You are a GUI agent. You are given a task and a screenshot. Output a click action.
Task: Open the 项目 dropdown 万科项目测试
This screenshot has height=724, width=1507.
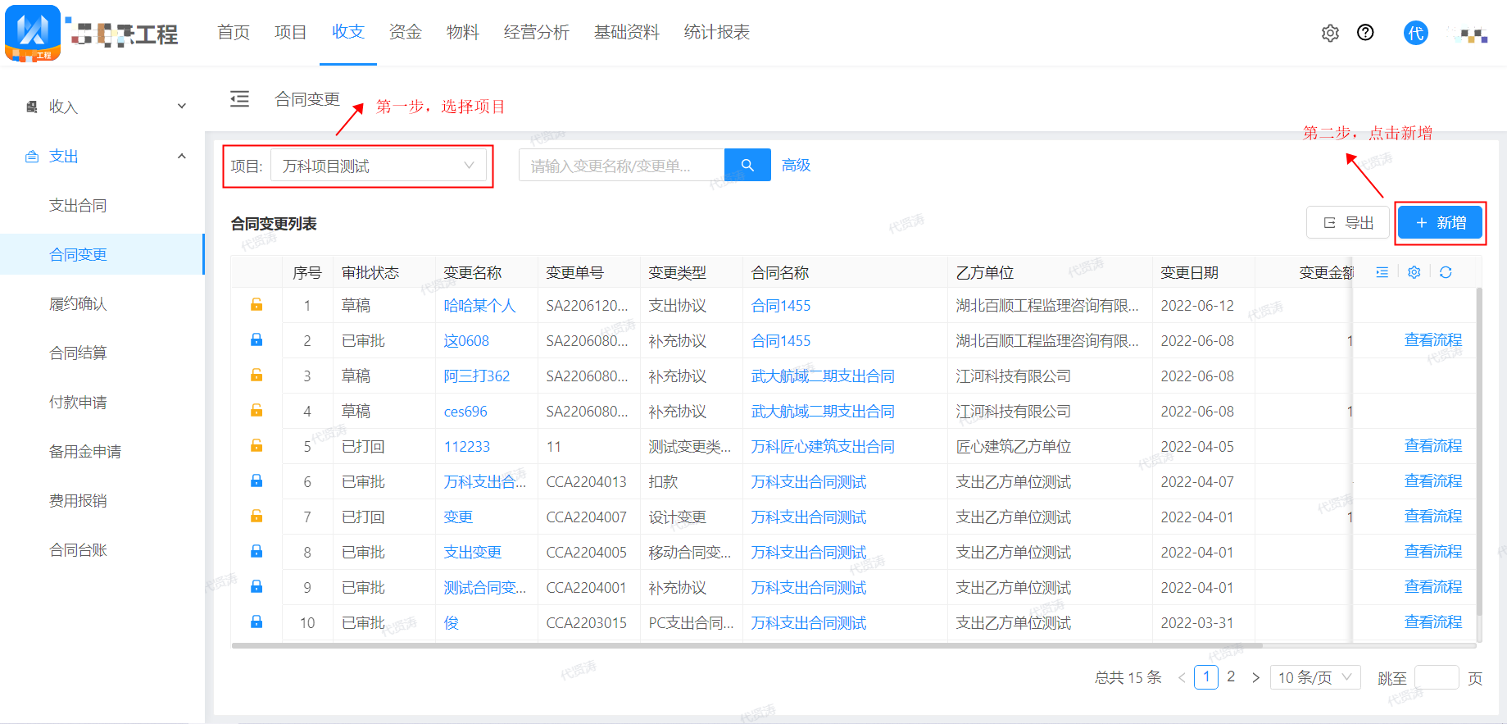coord(379,166)
